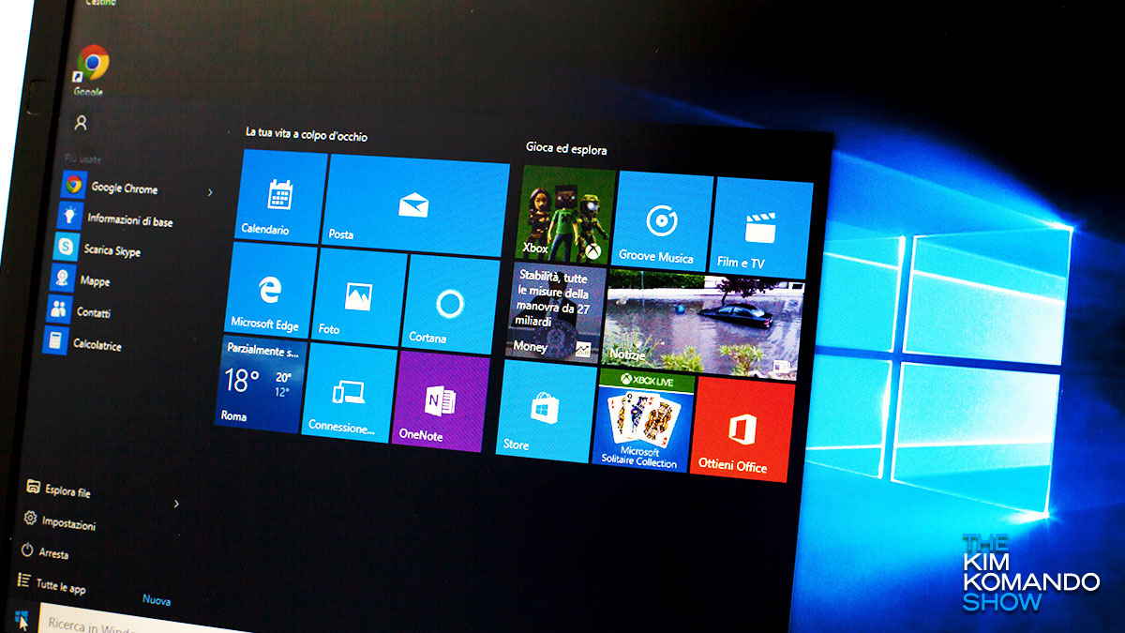Click the "Nuova" label beside Tutte le app
Viewport: 1125px width, 633px height.
[156, 600]
